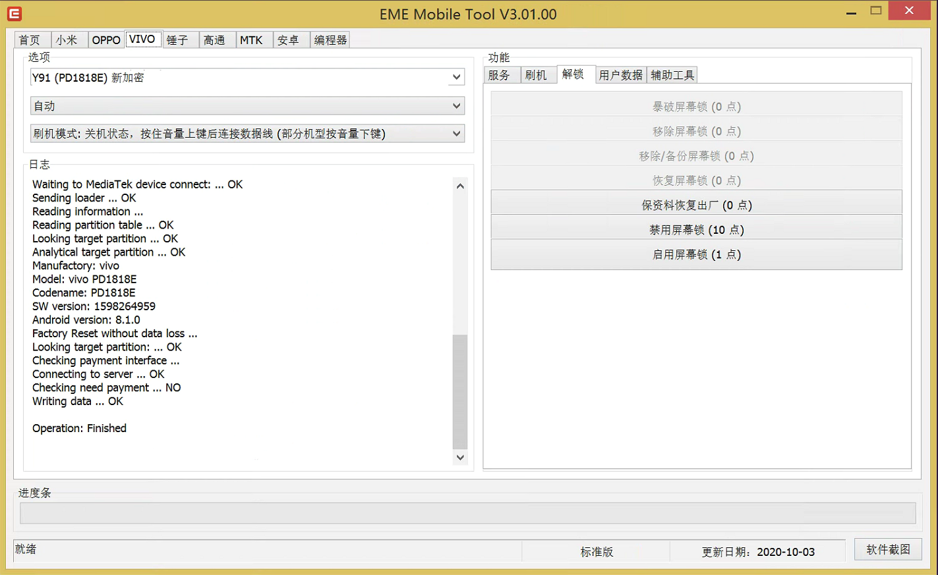
Task: Open the Y91 (PD1818E) model dropdown
Action: [247, 77]
